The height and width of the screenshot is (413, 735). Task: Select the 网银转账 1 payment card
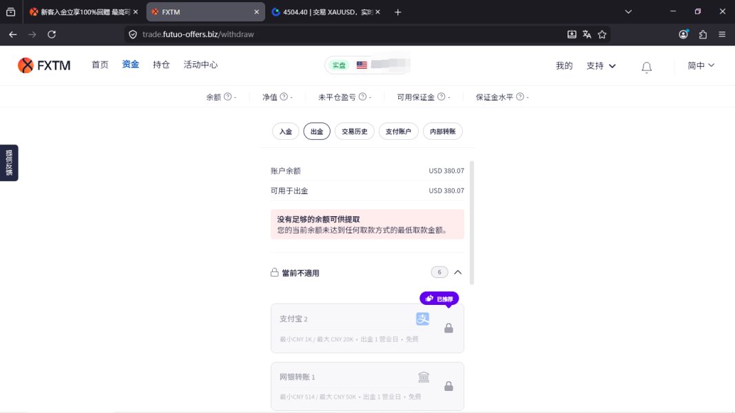368,386
